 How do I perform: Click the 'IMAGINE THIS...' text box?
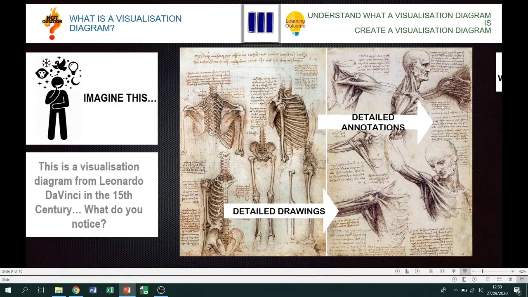(x=120, y=98)
